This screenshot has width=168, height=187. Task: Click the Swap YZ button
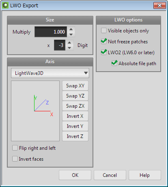pos(75,96)
